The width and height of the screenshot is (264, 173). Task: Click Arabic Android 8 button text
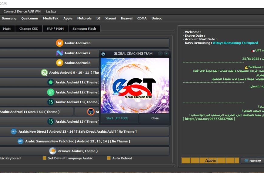(x=77, y=63)
